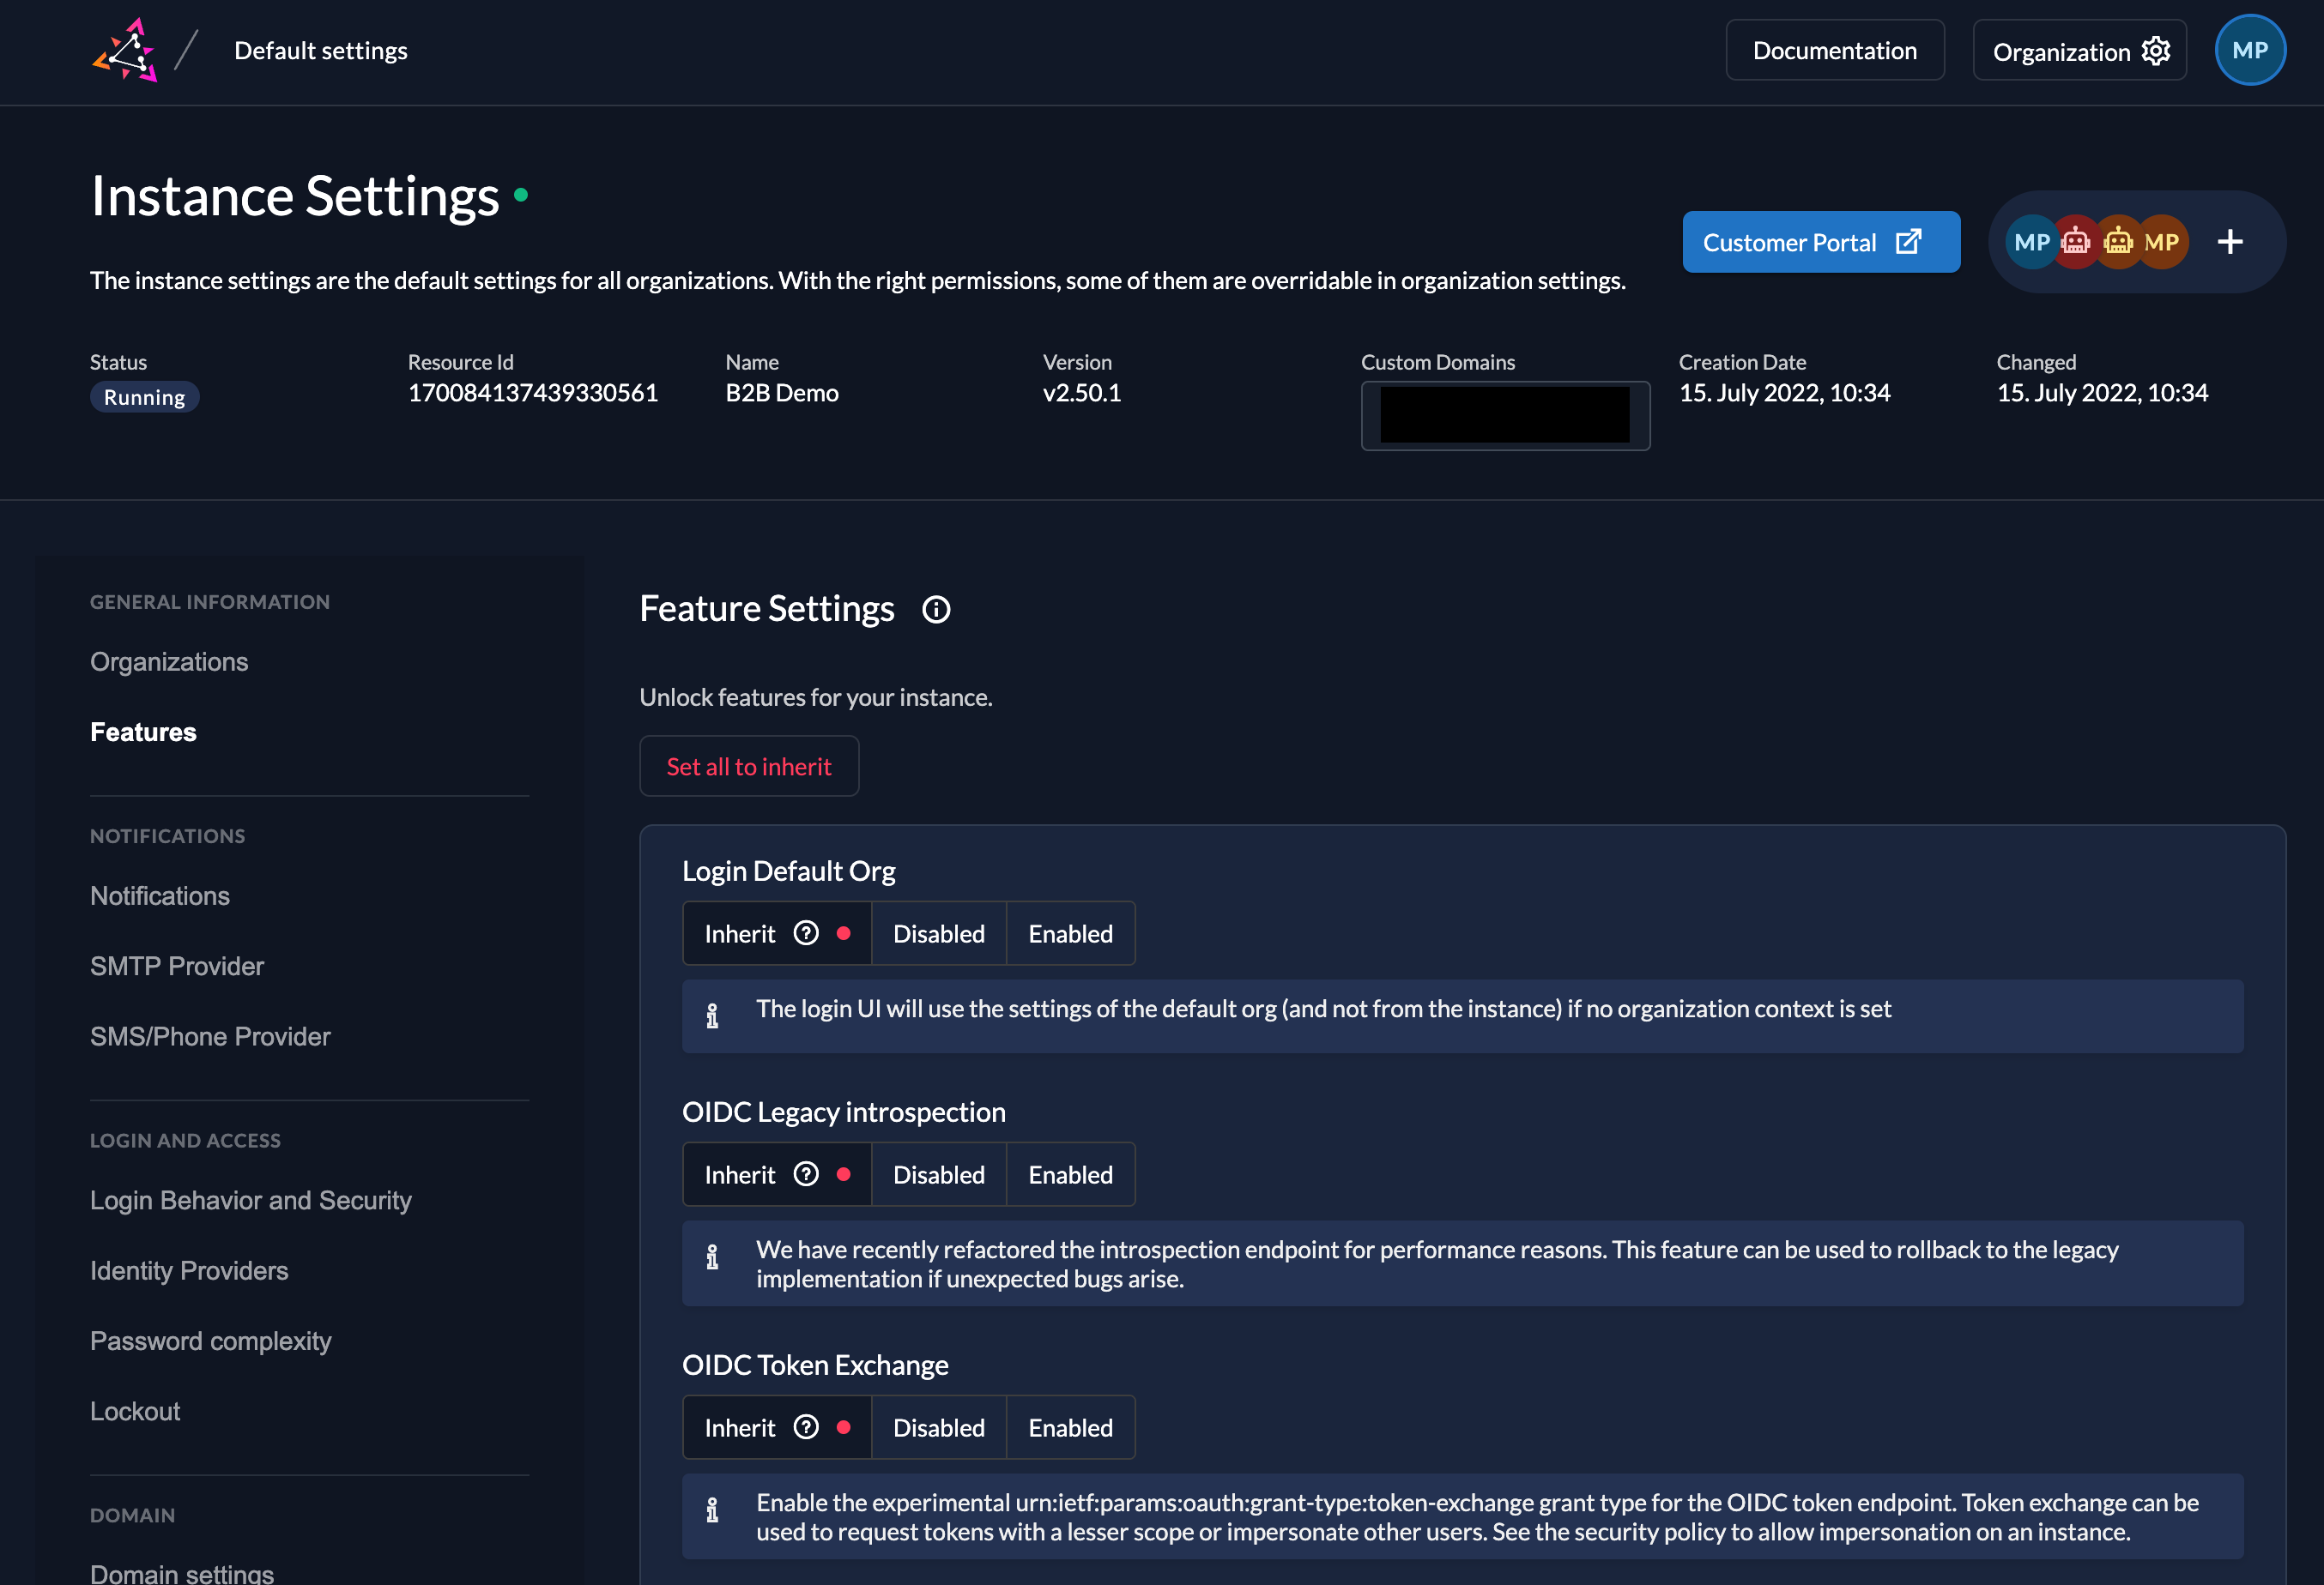Go to Identity Providers section

click(189, 1270)
